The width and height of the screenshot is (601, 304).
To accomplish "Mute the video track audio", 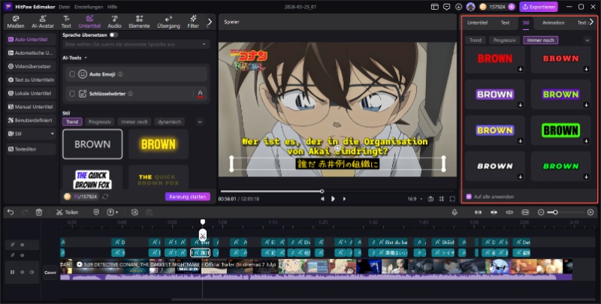I will [32, 272].
